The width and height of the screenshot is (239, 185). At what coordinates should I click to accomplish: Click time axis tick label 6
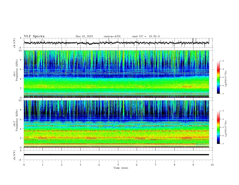click(x=137, y=165)
